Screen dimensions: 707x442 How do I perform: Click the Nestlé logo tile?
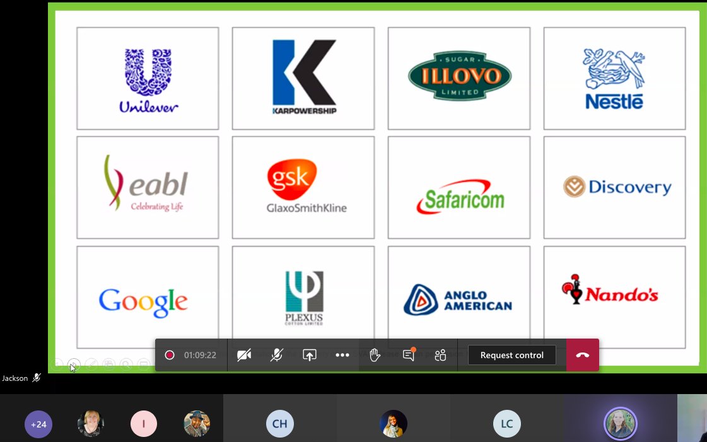[614, 79]
